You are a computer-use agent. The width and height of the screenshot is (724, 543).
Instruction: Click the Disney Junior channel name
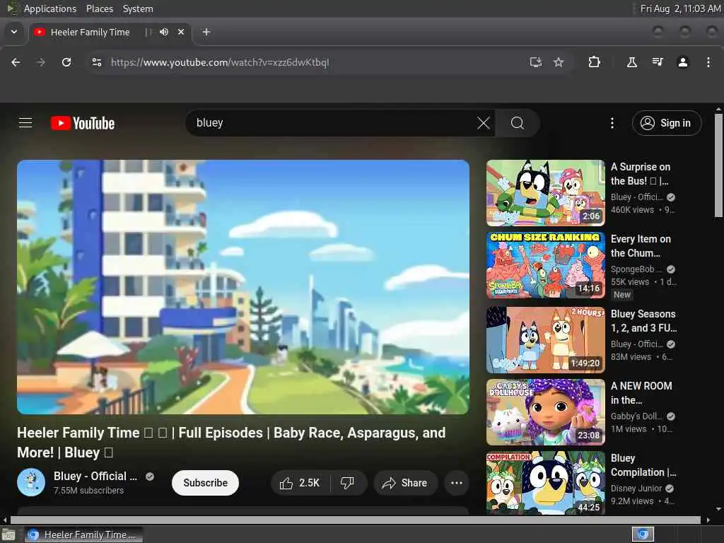[636, 489]
